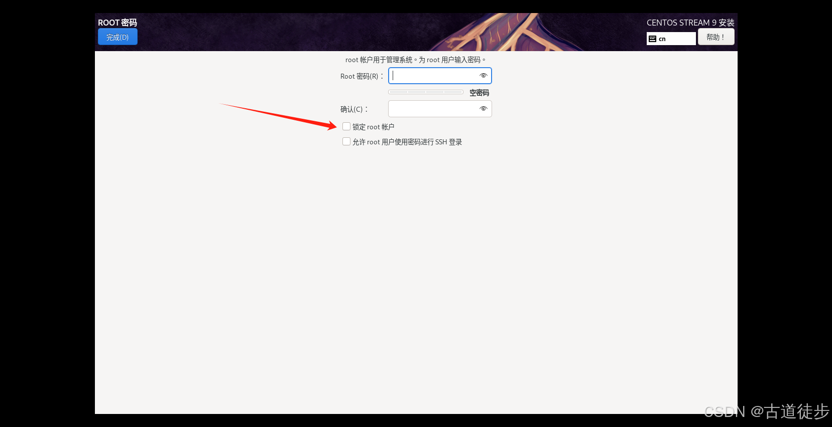Image resolution: width=832 pixels, height=427 pixels.
Task: Click the keyboard layout icon
Action: (x=652, y=39)
